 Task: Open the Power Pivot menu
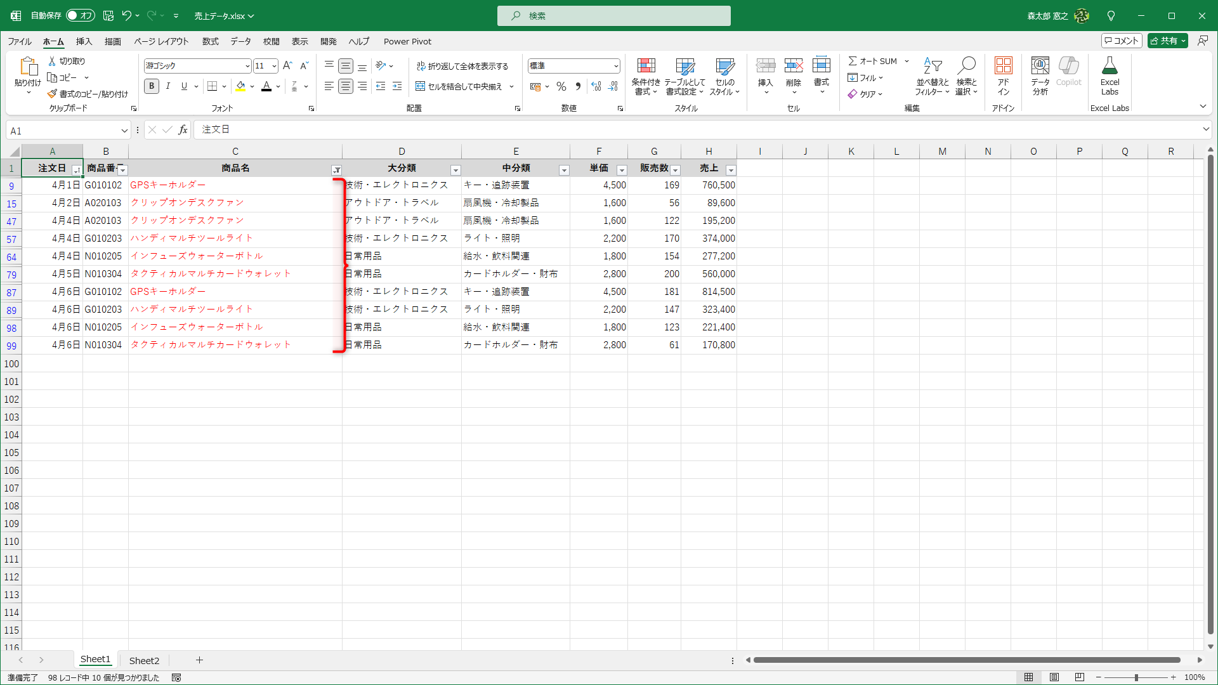407,41
